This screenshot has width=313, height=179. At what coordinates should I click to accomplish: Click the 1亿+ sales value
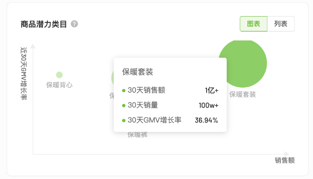click(211, 90)
